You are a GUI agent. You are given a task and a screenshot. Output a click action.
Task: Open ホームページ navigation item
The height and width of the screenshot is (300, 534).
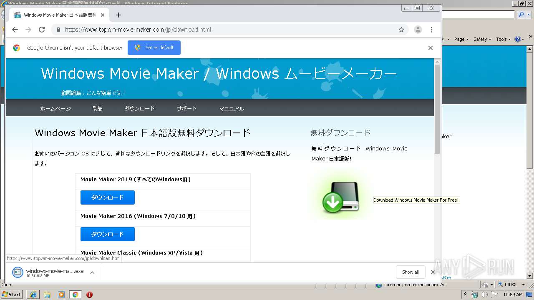55,108
